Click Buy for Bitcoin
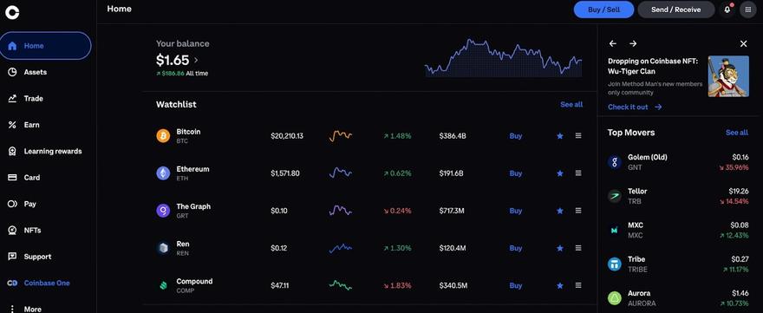Viewport: 763px width, 313px height. (x=516, y=136)
